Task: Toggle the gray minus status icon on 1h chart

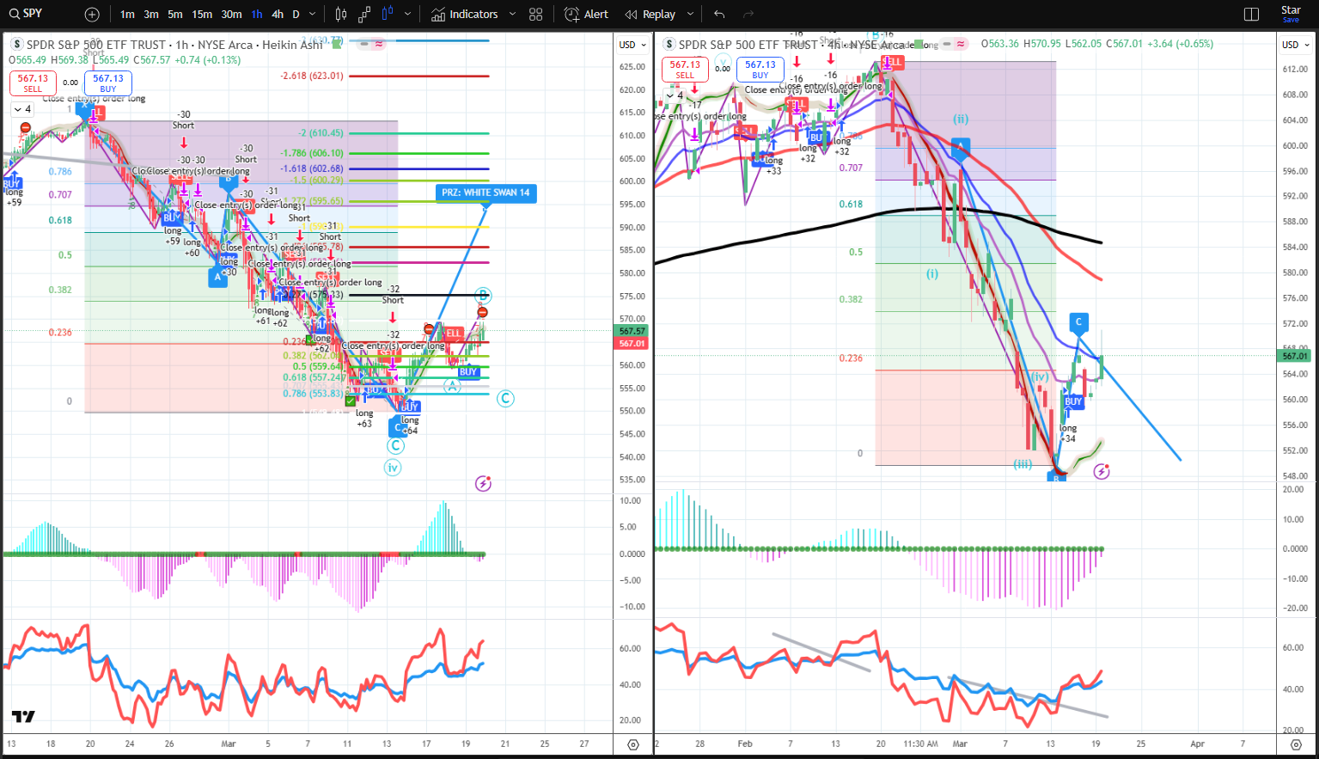Action: coord(364,44)
